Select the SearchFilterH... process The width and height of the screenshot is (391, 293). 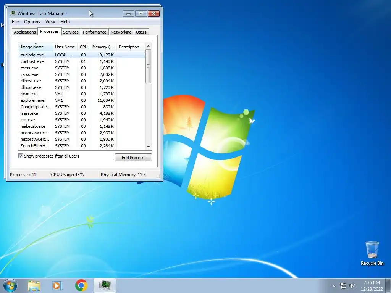pyautogui.click(x=82, y=145)
